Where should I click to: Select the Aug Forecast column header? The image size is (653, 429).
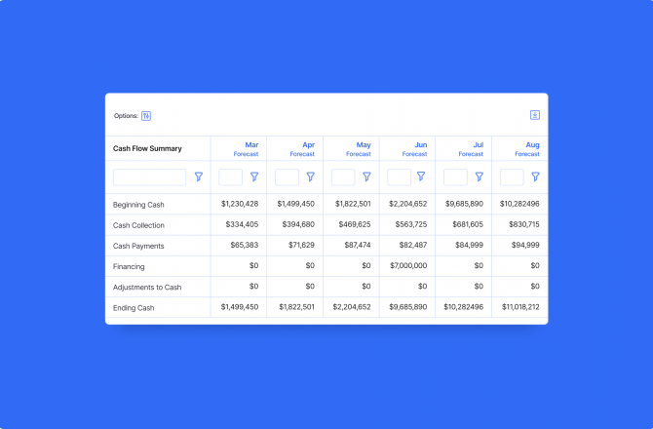[x=527, y=148]
